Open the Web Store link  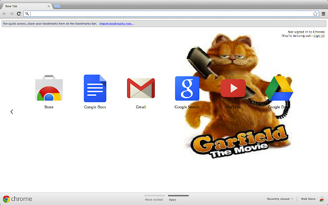pos(308,199)
